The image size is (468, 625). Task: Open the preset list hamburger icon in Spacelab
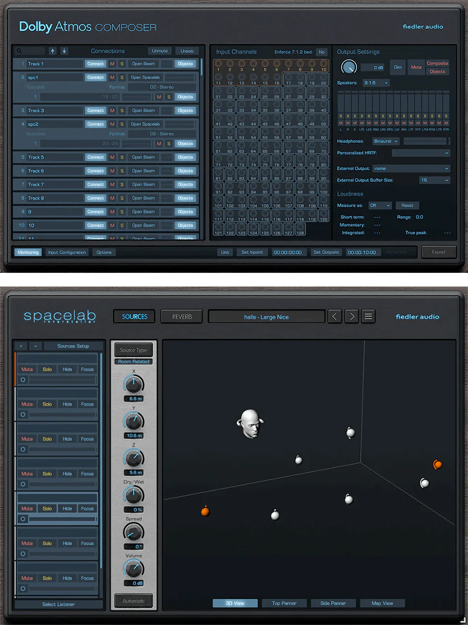368,316
